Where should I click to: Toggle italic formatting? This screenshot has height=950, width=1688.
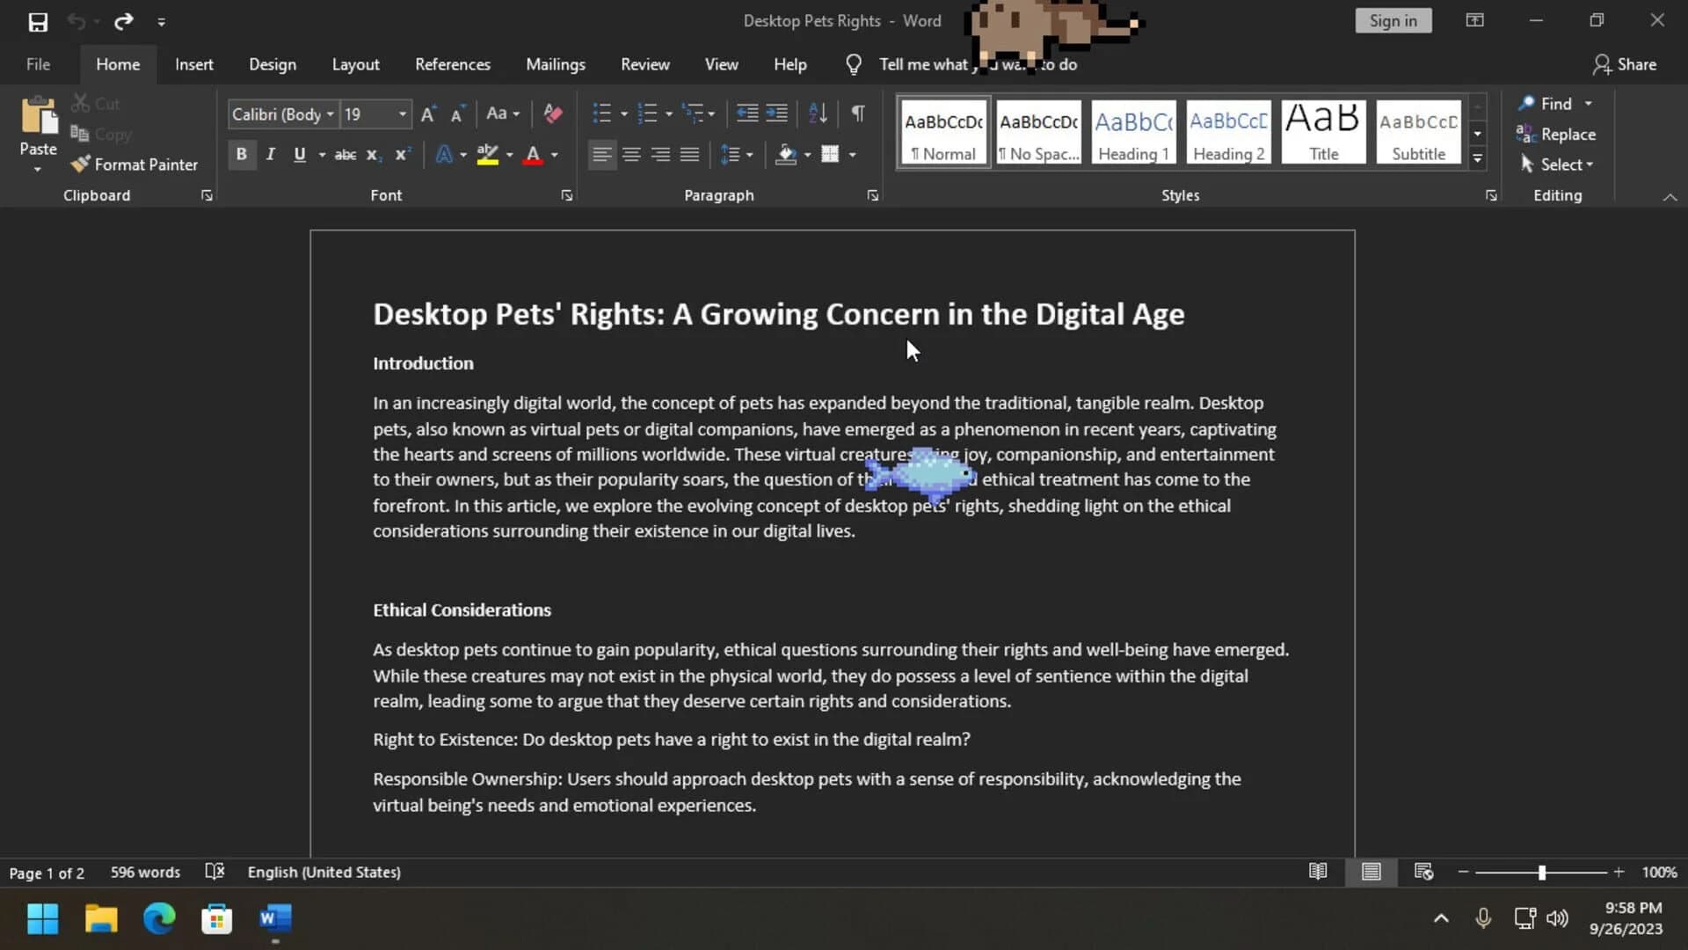[270, 155]
